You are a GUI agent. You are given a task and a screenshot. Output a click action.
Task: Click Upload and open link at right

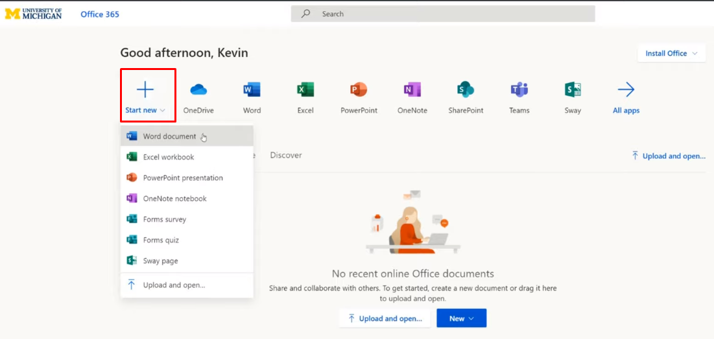[x=669, y=156]
